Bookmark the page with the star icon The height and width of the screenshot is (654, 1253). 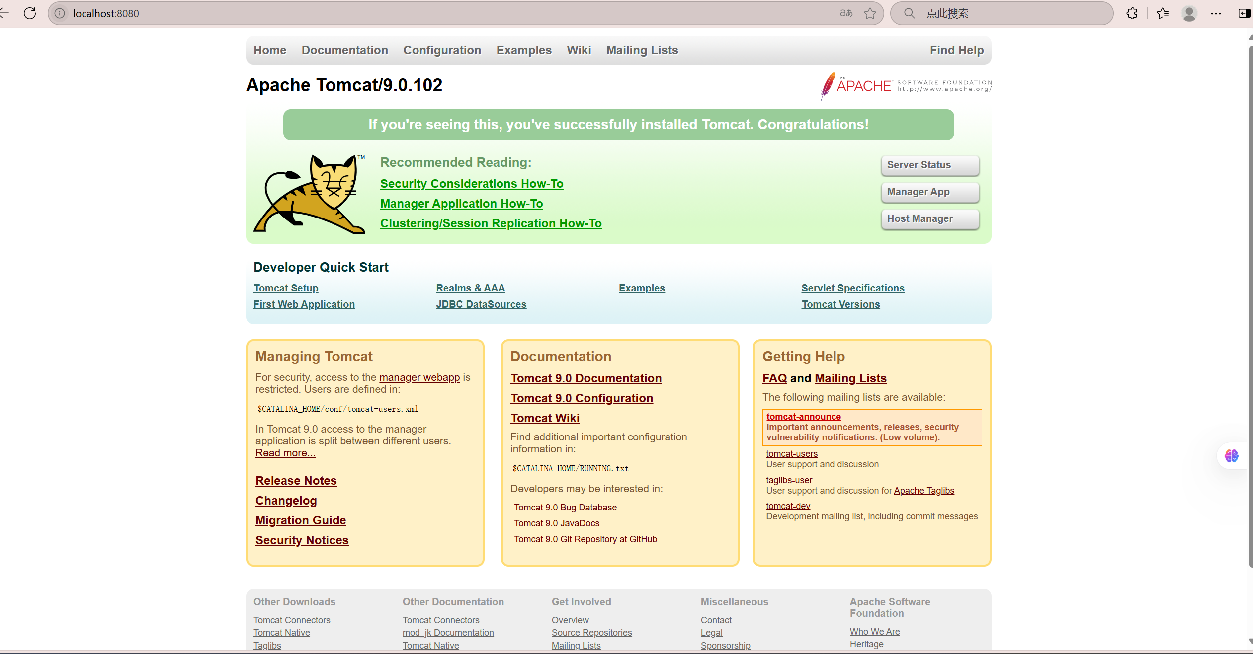click(x=870, y=13)
